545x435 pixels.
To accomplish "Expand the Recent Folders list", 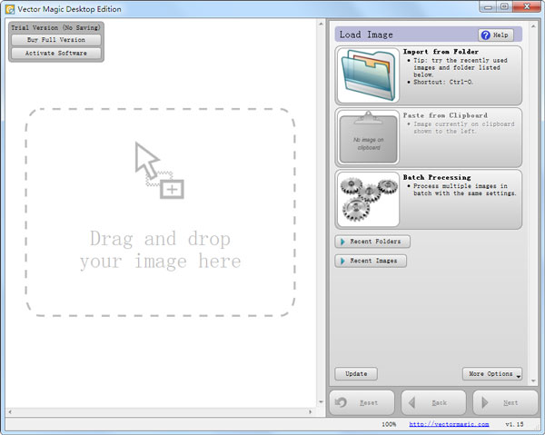I will [372, 242].
